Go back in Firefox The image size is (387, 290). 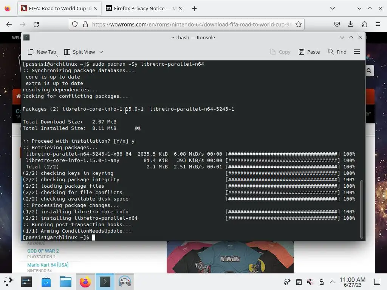(x=9, y=25)
